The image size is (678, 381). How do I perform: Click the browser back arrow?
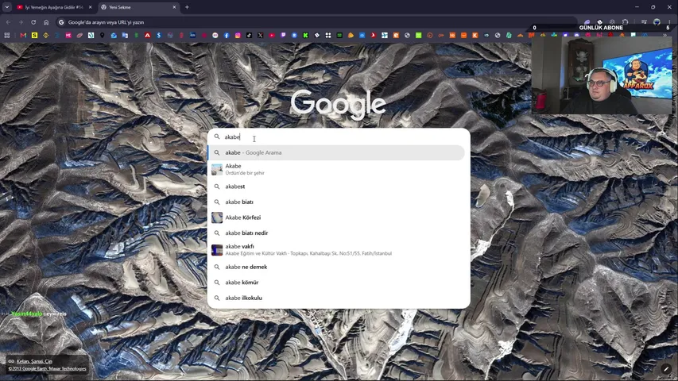tap(8, 22)
